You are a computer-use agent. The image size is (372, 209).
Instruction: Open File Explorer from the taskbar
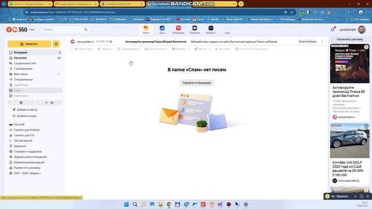coord(160,204)
